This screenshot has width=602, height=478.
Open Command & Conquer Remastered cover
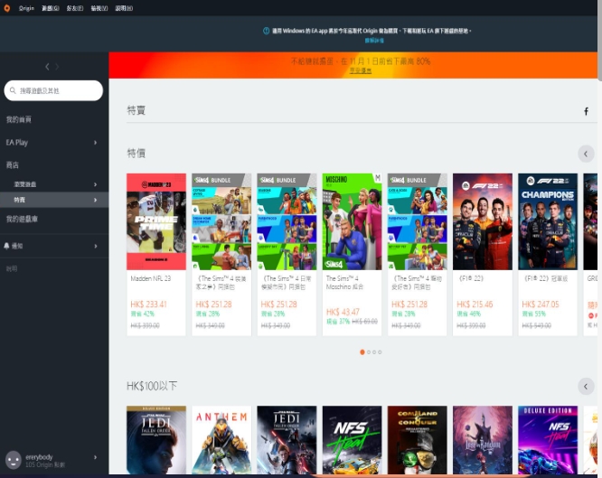[x=418, y=440]
